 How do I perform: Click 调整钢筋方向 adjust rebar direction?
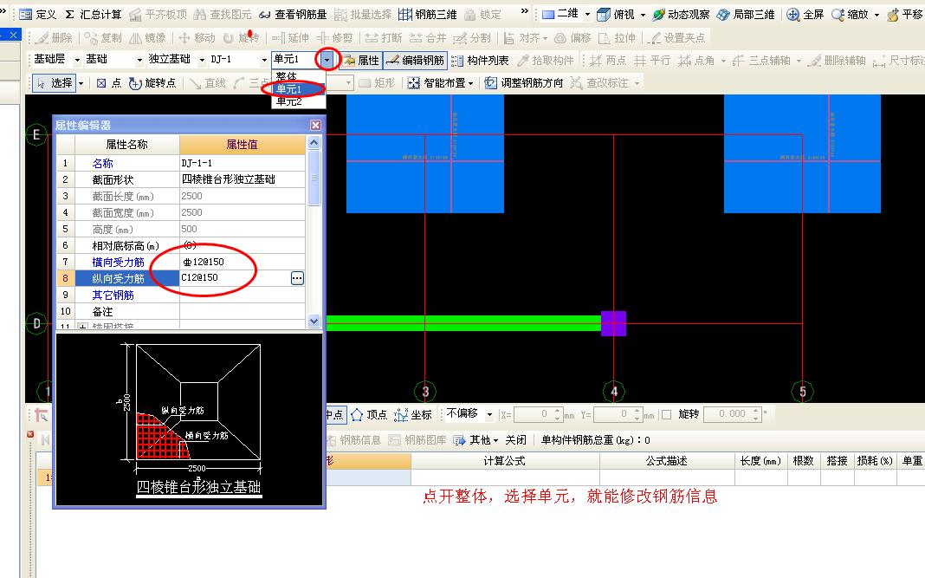(524, 83)
